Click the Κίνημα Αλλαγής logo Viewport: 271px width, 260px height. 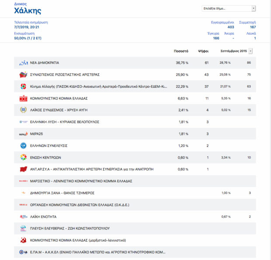23,87
